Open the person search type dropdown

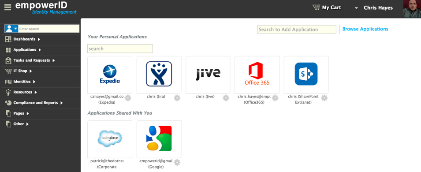11,29
